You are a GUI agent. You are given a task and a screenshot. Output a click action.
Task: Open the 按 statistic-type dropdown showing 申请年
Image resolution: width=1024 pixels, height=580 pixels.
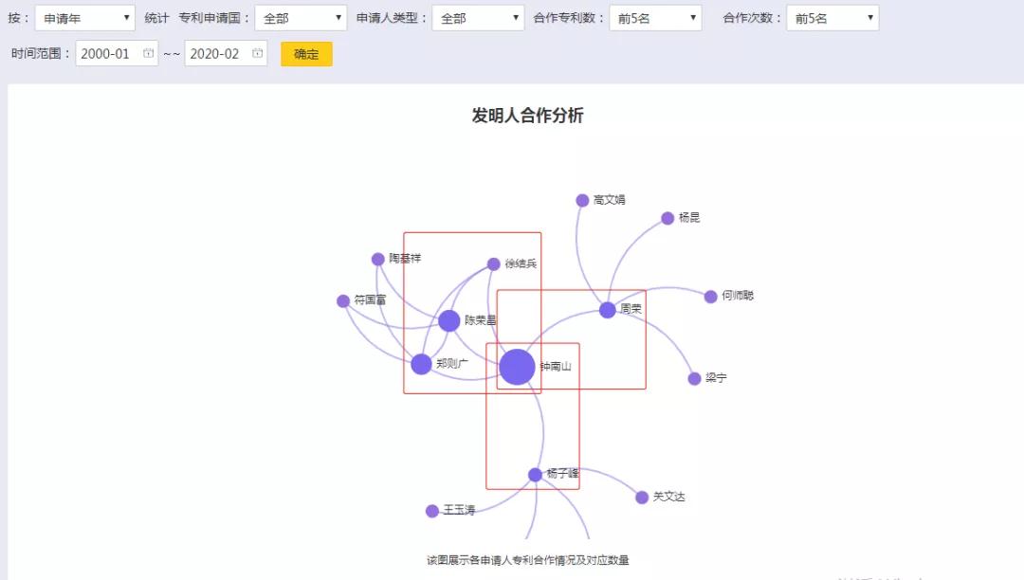[x=84, y=17]
